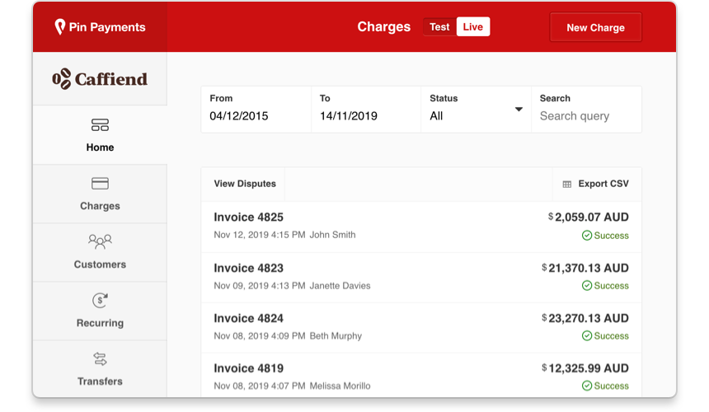
Task: Click the Search query input field
Action: (x=587, y=116)
